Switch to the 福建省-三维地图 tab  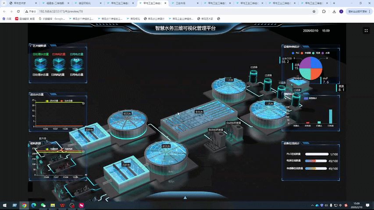tap(55, 3)
